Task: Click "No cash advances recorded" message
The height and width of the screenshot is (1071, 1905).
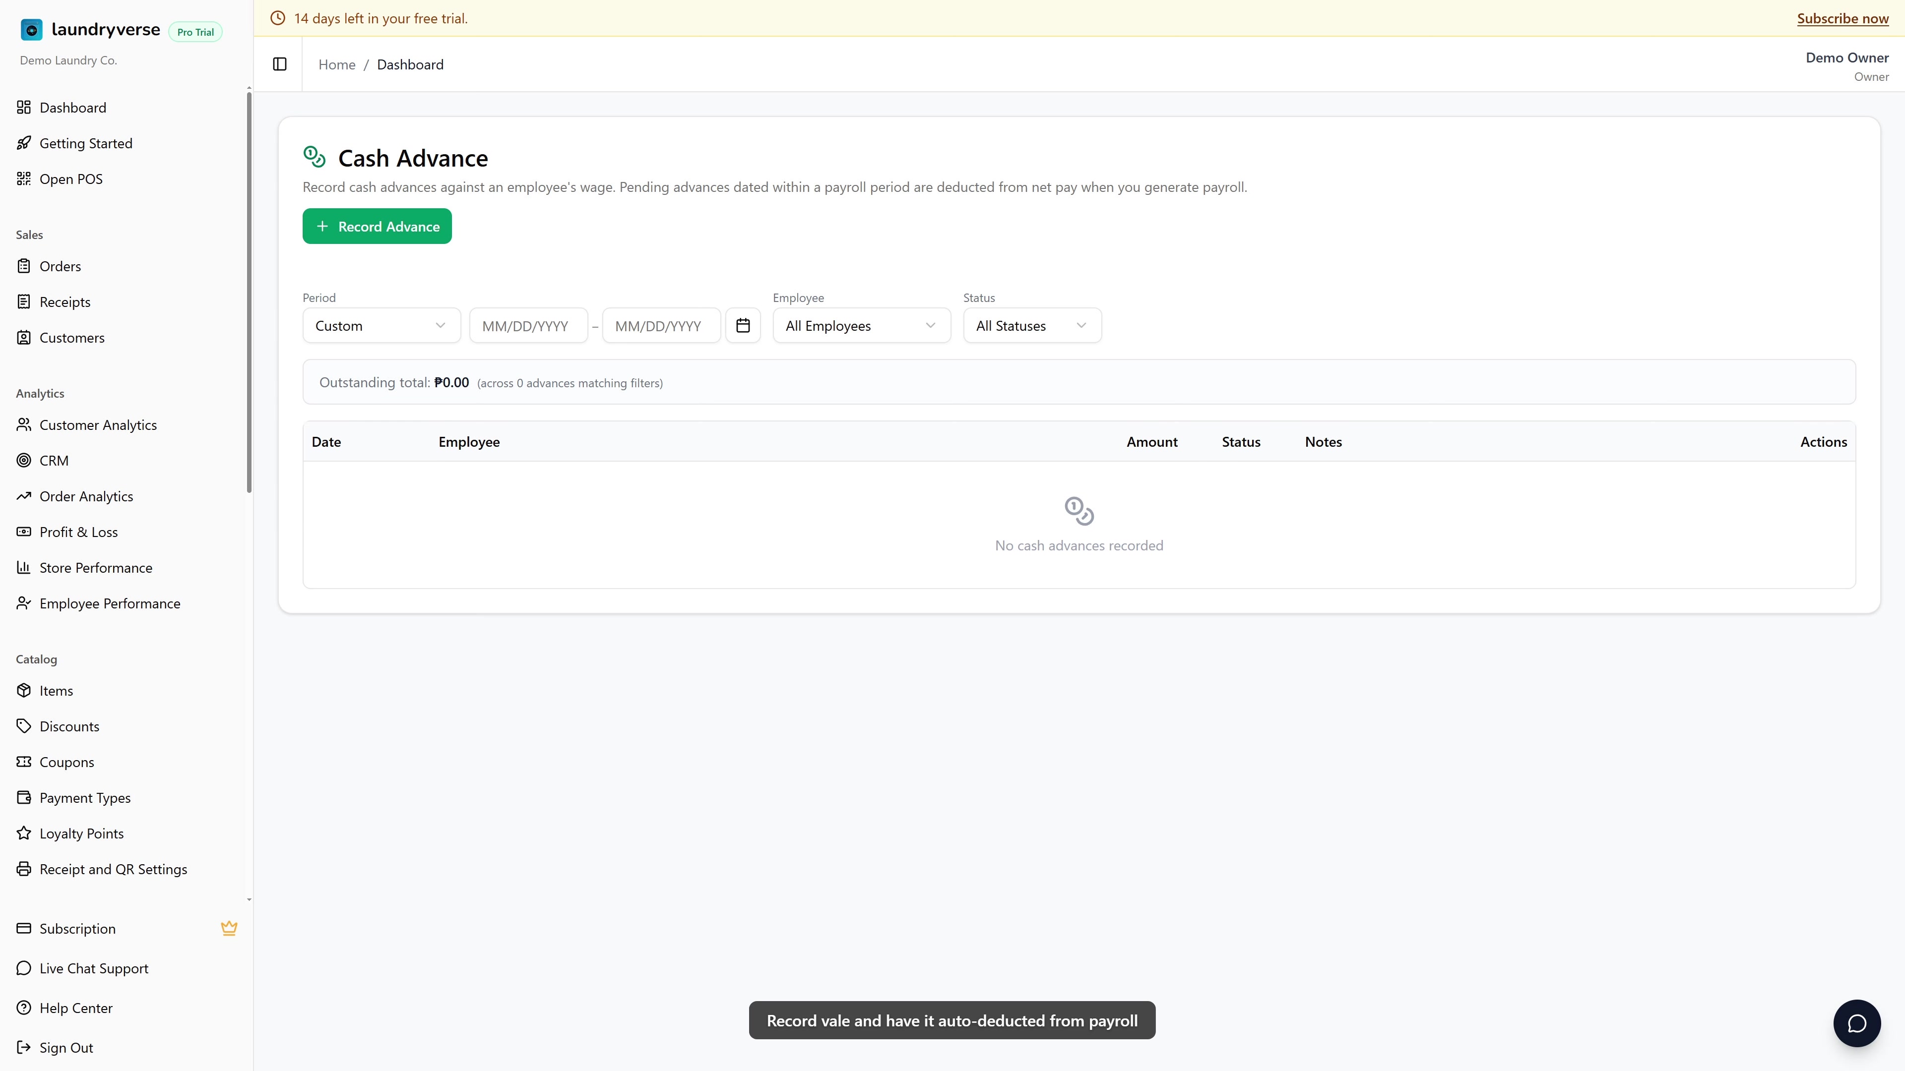Action: [x=1079, y=545]
